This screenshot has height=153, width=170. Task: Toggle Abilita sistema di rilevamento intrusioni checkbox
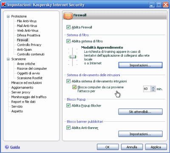(68, 81)
